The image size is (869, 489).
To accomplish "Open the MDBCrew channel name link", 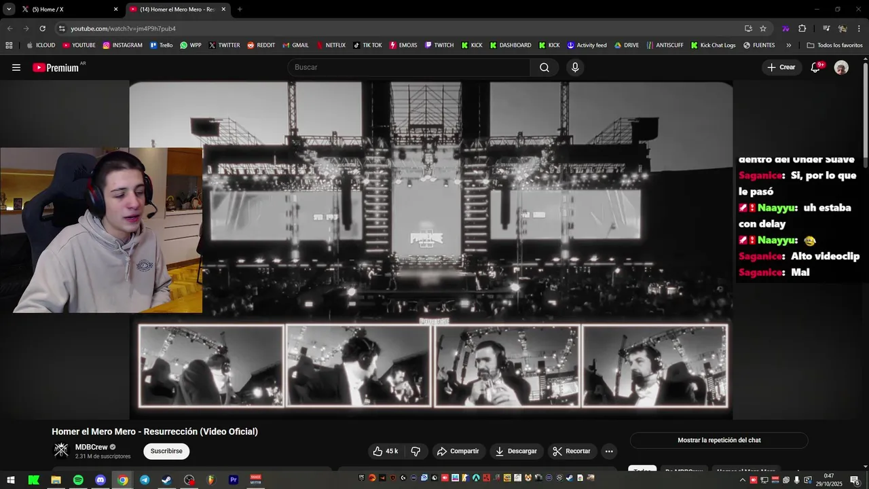I will pos(92,447).
